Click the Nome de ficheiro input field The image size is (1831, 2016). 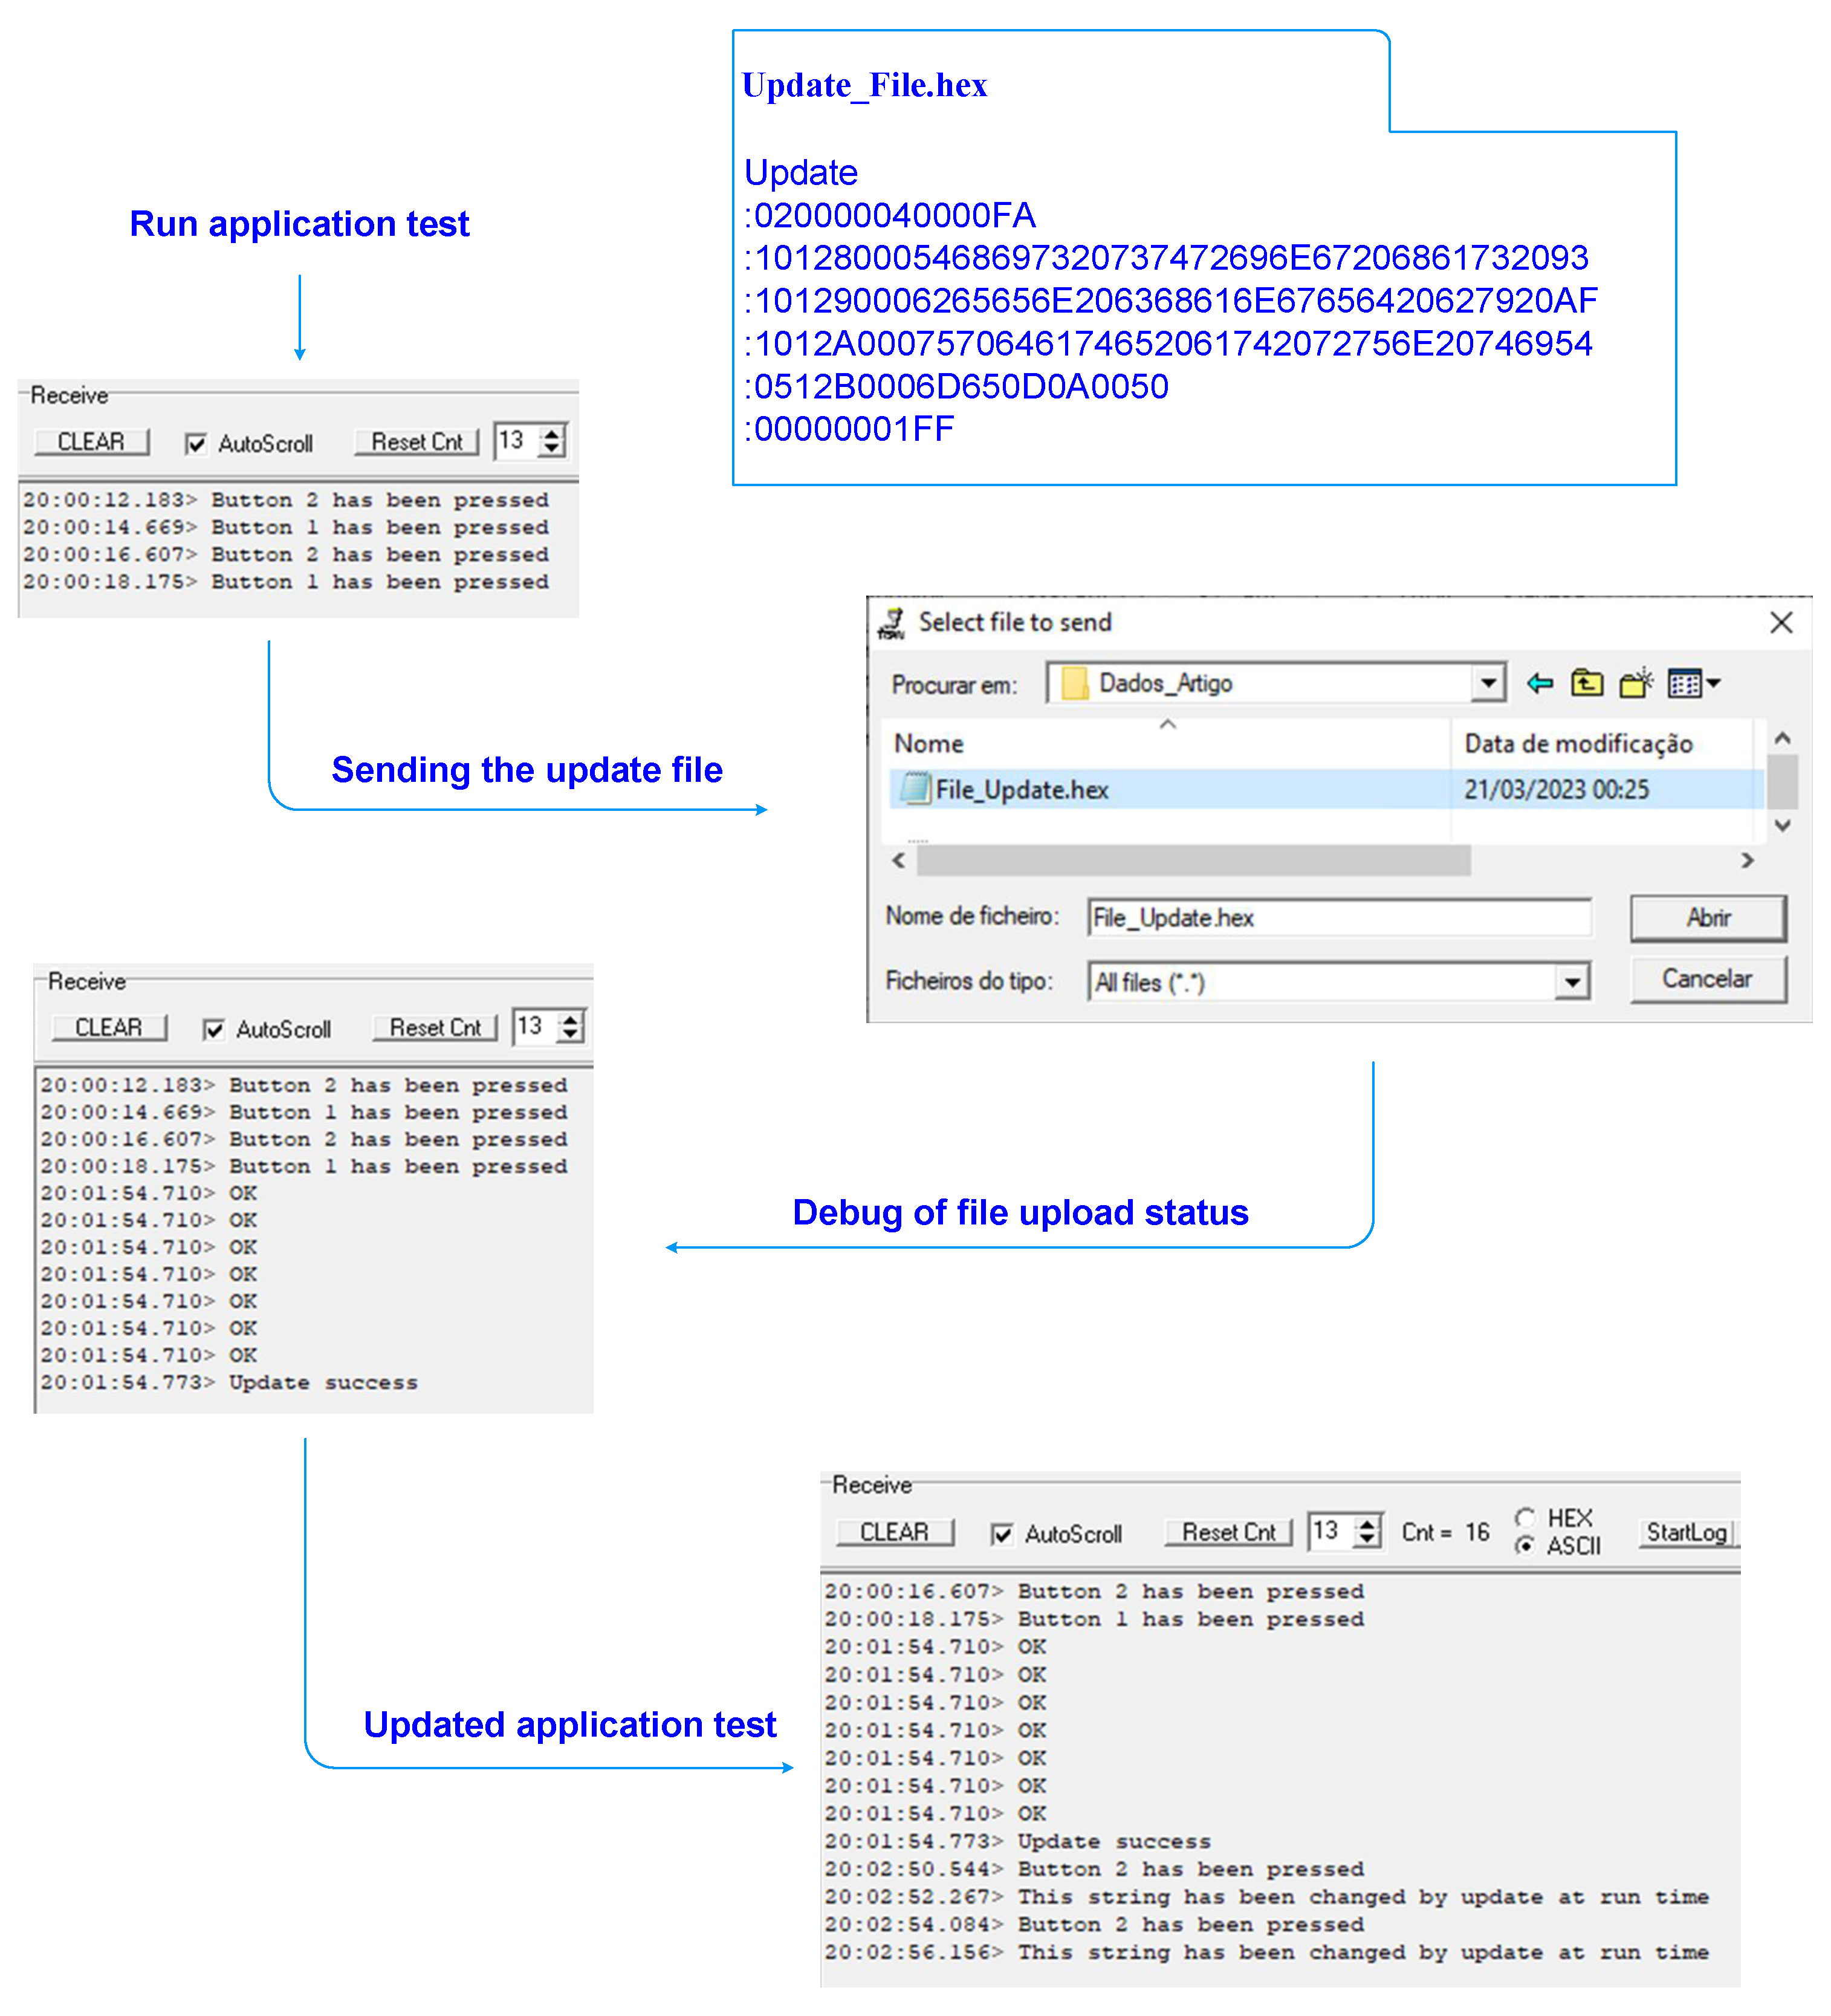coord(1340,918)
